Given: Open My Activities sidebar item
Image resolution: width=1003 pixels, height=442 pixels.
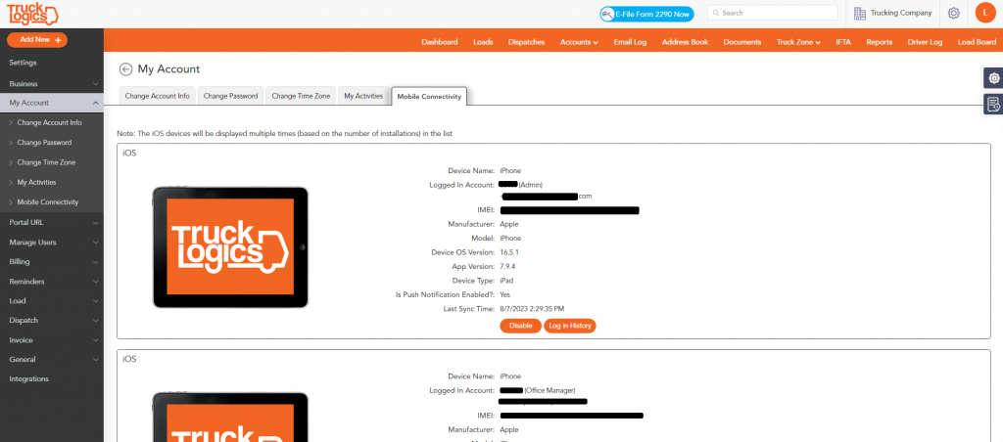Looking at the screenshot, I should point(52,182).
